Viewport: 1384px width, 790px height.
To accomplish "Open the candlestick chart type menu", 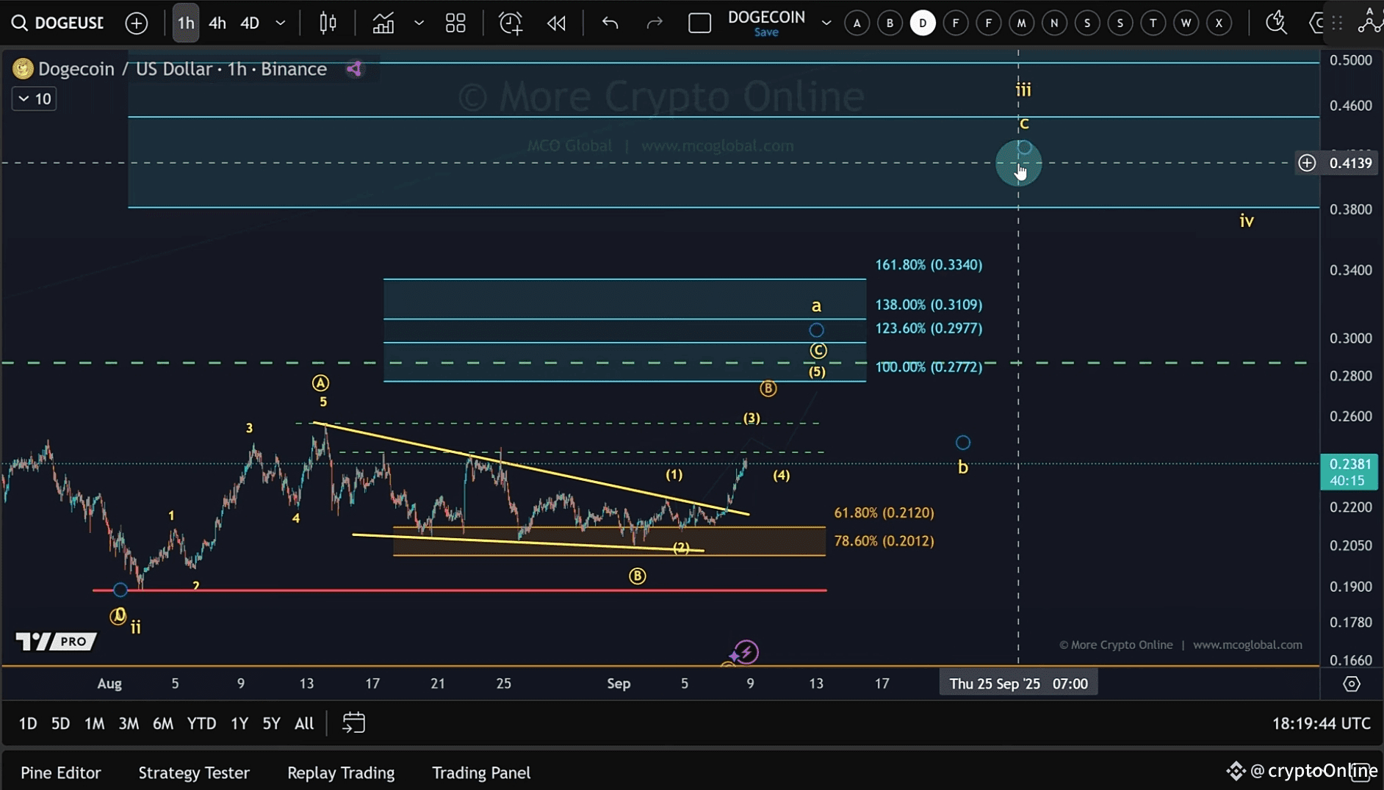I will coord(328,23).
